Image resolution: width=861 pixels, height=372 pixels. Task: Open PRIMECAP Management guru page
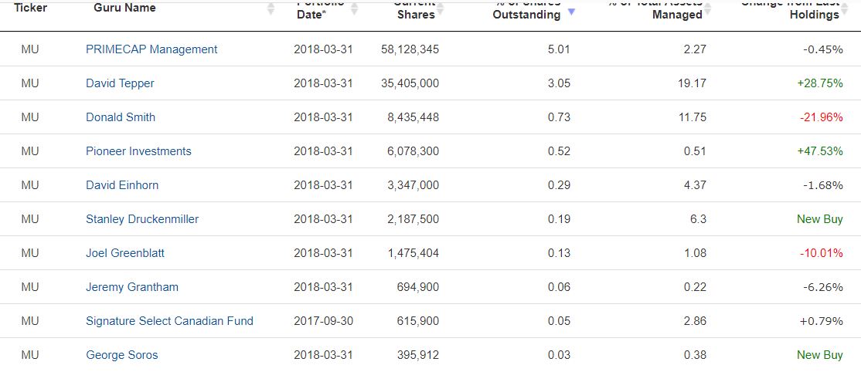click(x=151, y=49)
